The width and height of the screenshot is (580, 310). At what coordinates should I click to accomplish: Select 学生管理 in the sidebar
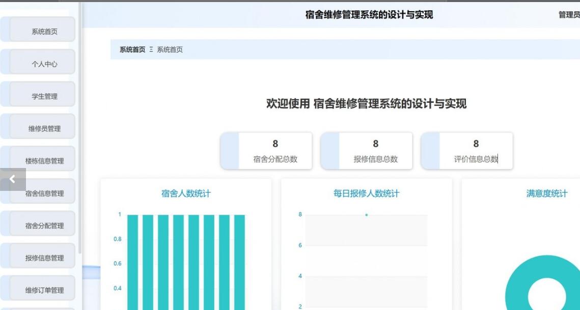44,96
